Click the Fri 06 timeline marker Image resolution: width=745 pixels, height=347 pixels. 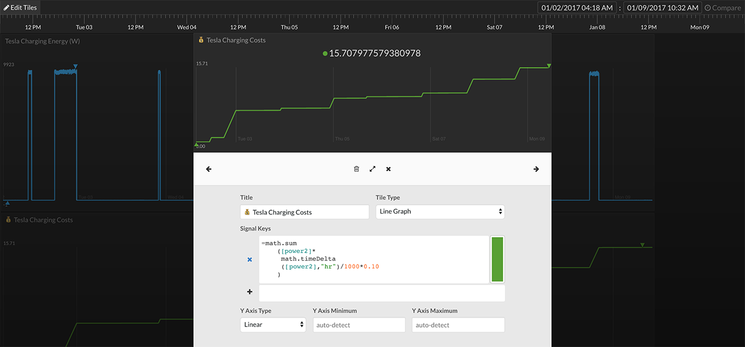coord(392,27)
